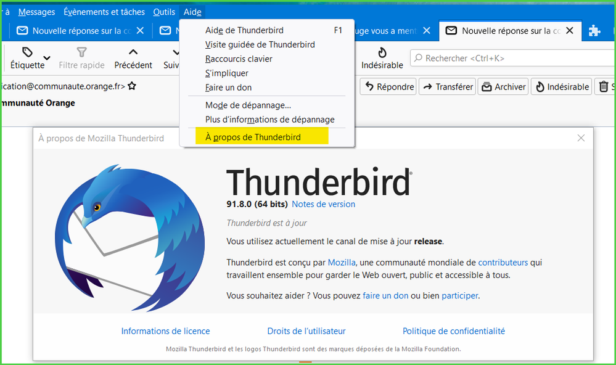The width and height of the screenshot is (616, 365).
Task: Click the participer link
Action: 459,295
